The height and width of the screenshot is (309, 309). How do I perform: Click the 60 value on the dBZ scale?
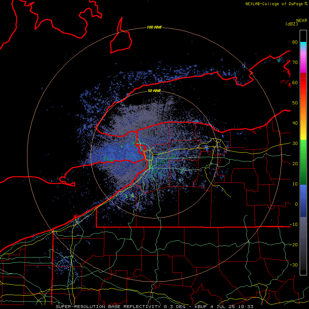(295, 82)
